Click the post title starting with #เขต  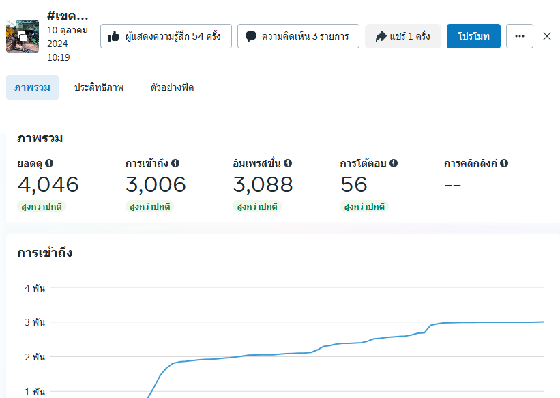pos(68,16)
